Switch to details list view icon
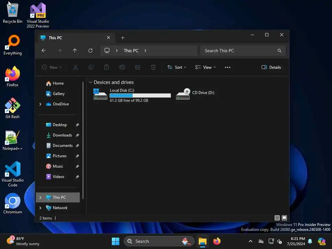 277,218
